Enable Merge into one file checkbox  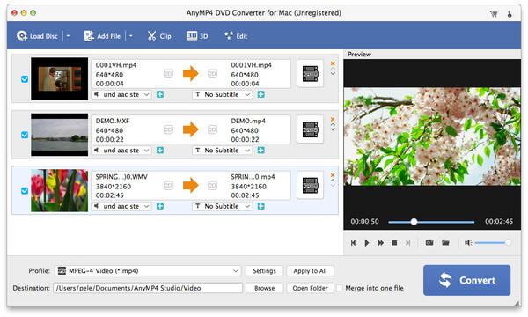[340, 288]
